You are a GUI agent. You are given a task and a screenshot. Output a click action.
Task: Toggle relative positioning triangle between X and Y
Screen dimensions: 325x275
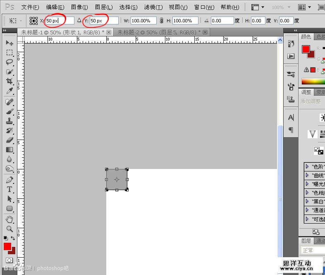pyautogui.click(x=79, y=20)
